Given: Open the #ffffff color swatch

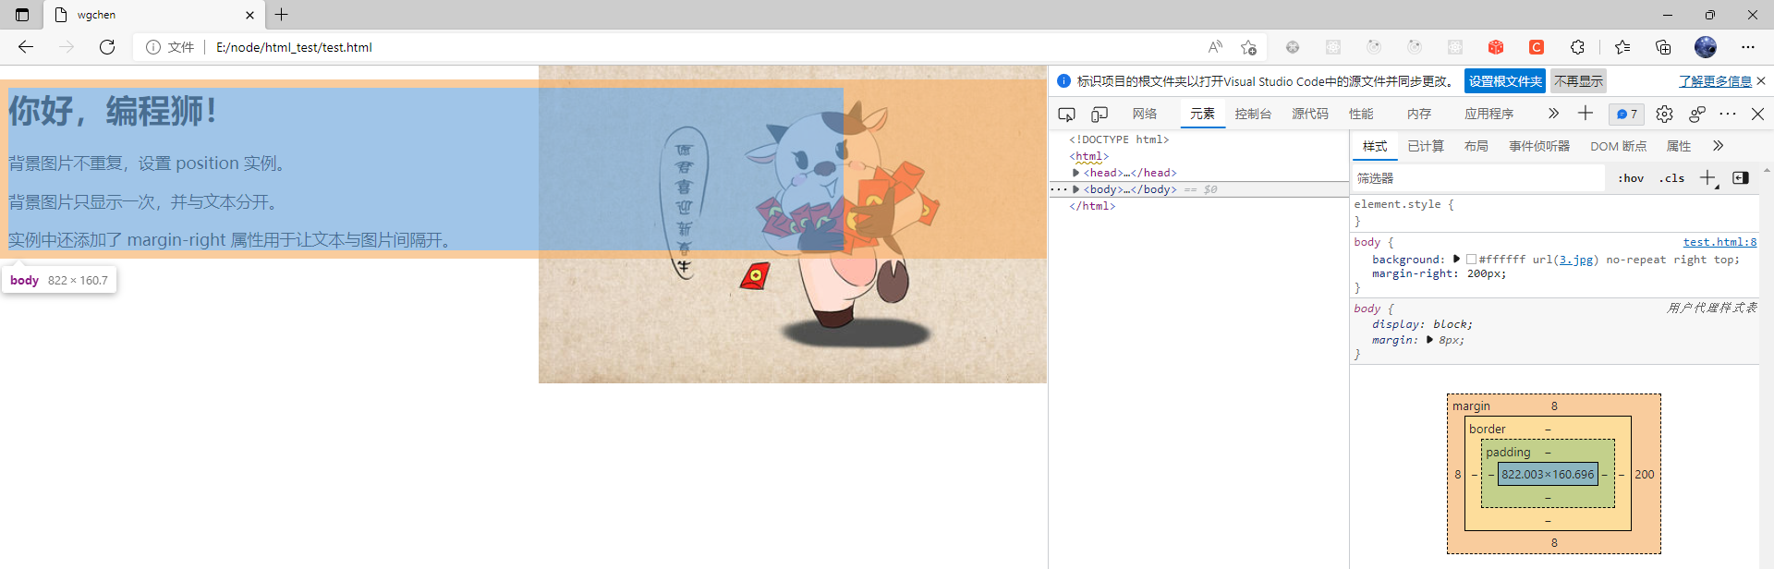Looking at the screenshot, I should click(x=1471, y=260).
